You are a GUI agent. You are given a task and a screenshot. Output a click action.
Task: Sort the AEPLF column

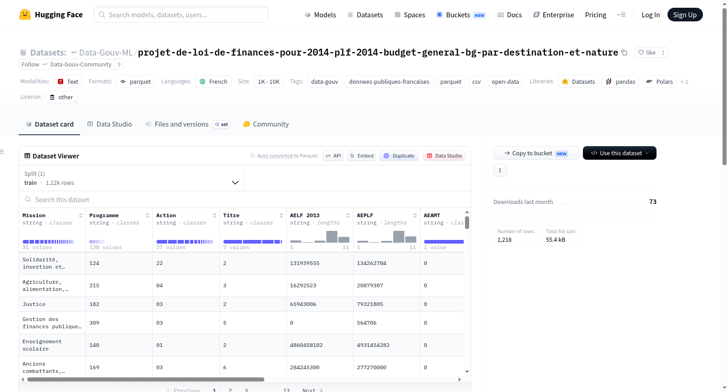[415, 215]
